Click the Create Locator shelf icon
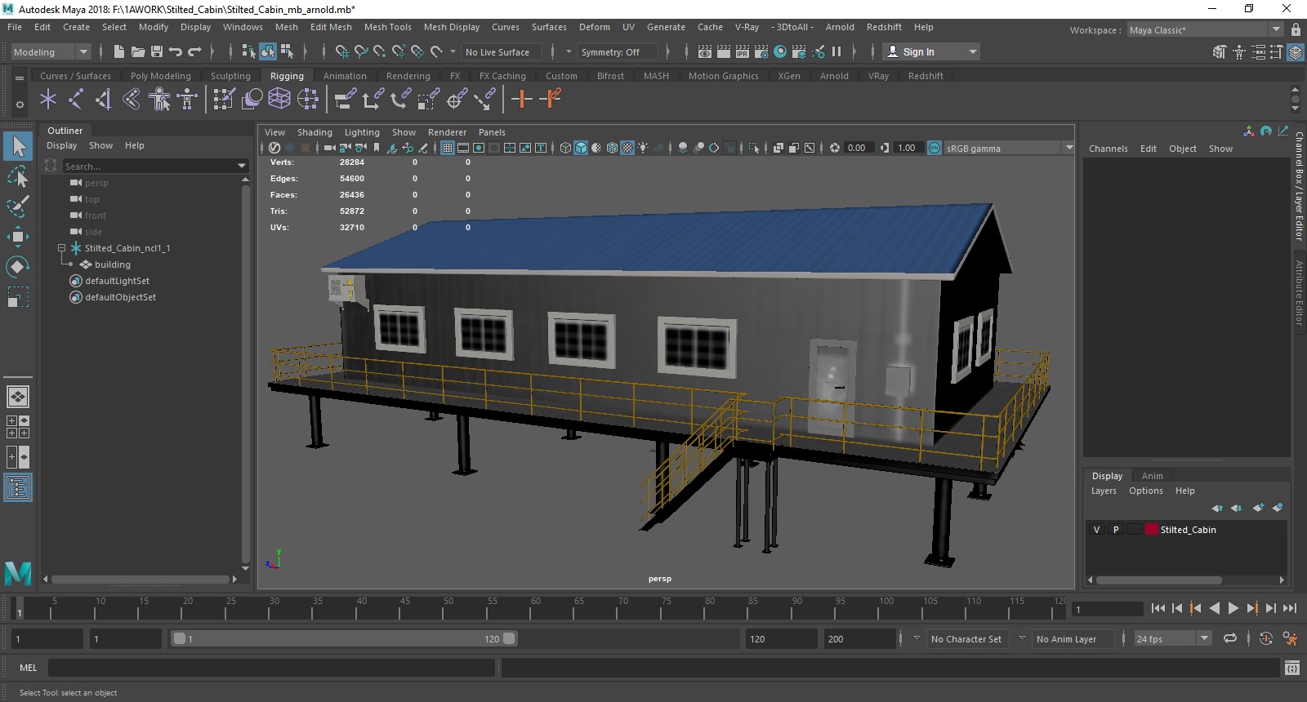 pyautogui.click(x=48, y=100)
